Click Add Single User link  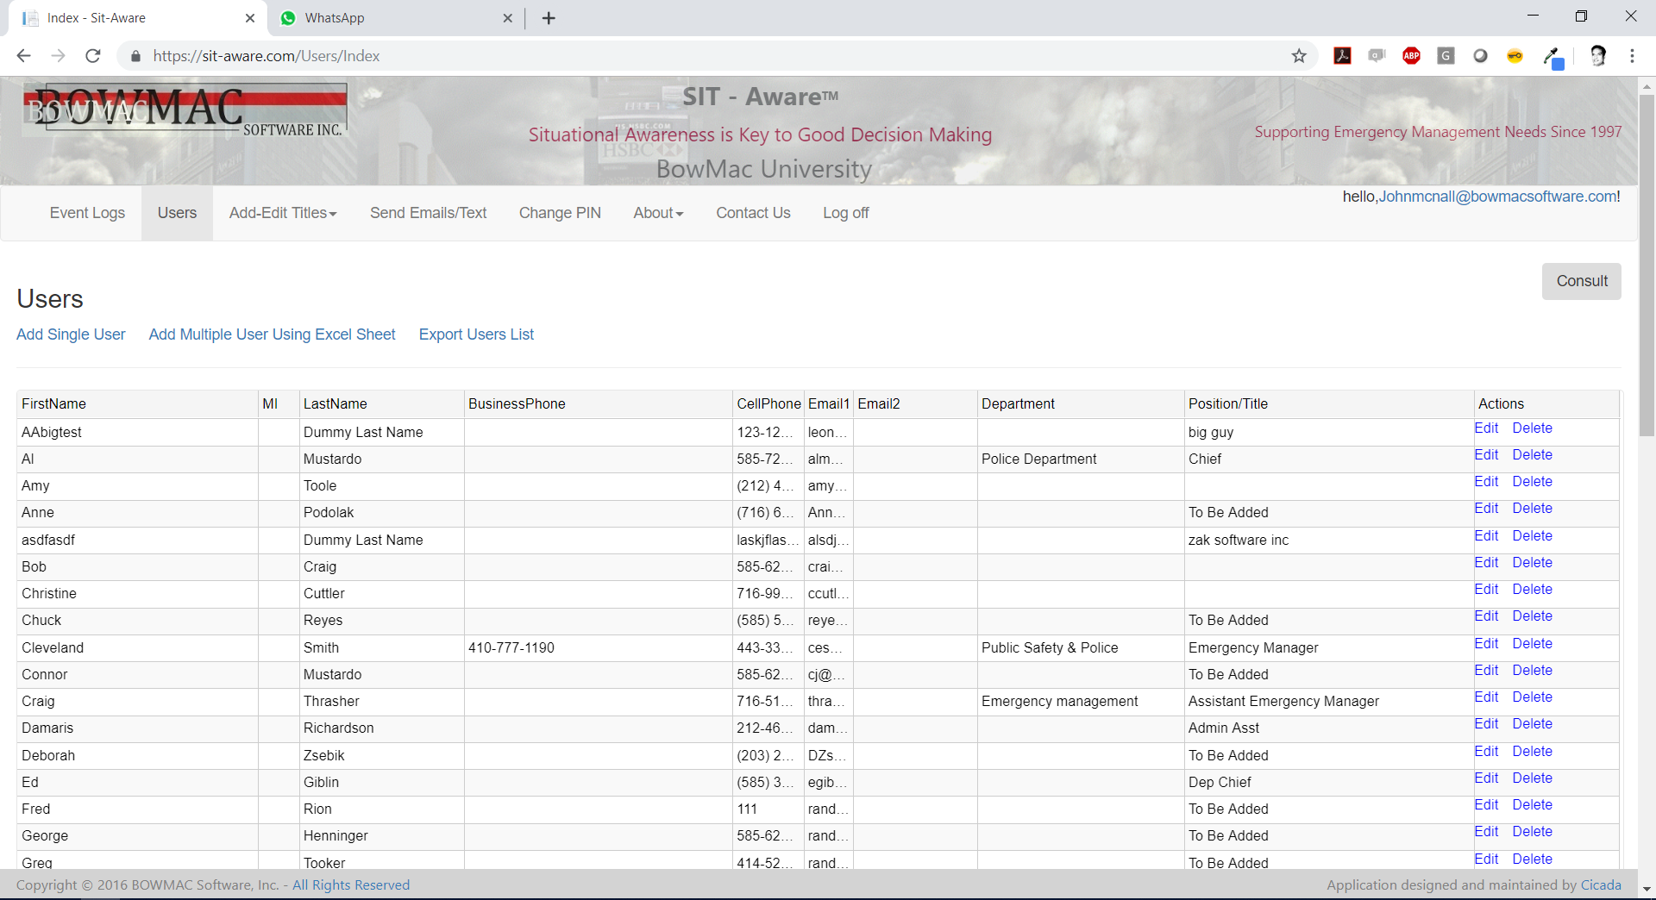point(71,334)
